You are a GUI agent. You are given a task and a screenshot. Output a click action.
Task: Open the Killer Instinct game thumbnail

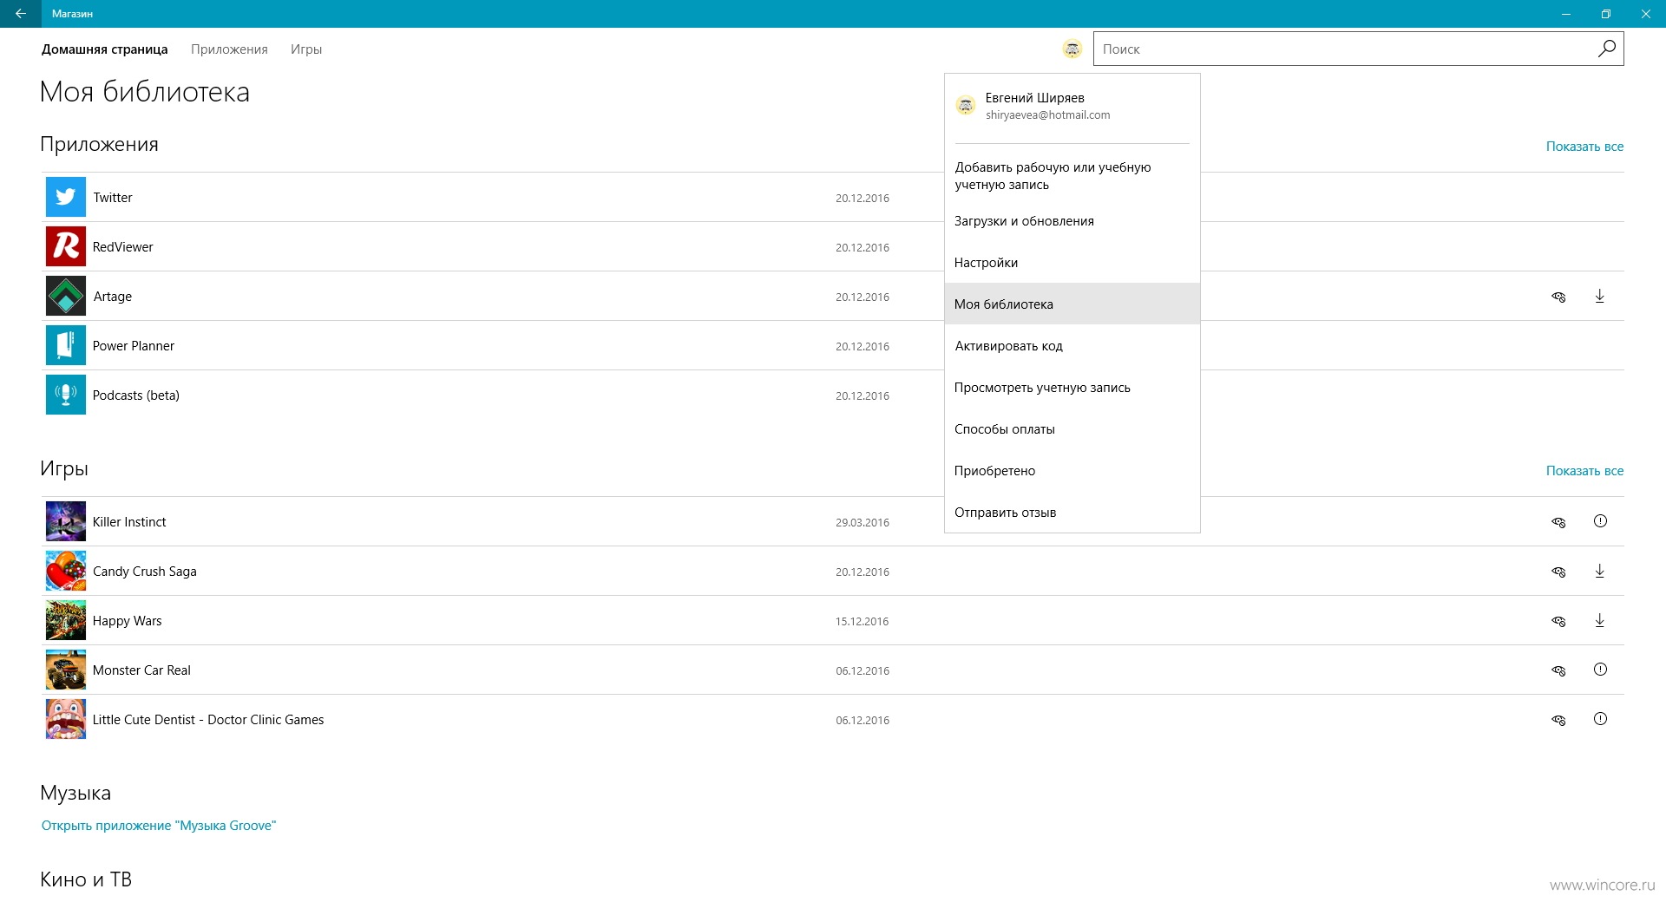[x=66, y=521]
